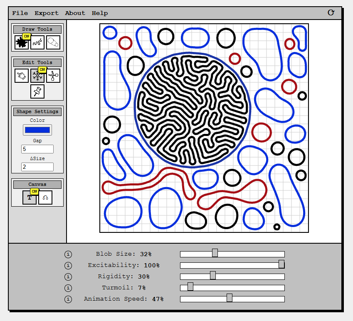The image size is (353, 321).
Task: Select the snowflake freeze tool
Action: click(37, 76)
